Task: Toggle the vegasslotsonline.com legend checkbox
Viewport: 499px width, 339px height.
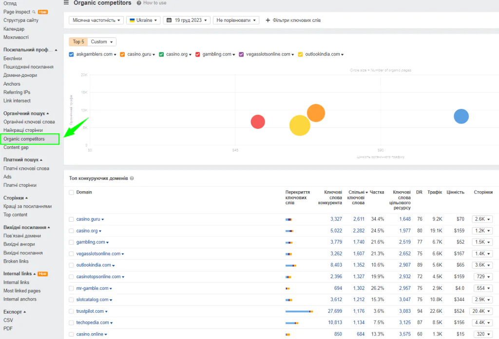Action: [241, 54]
